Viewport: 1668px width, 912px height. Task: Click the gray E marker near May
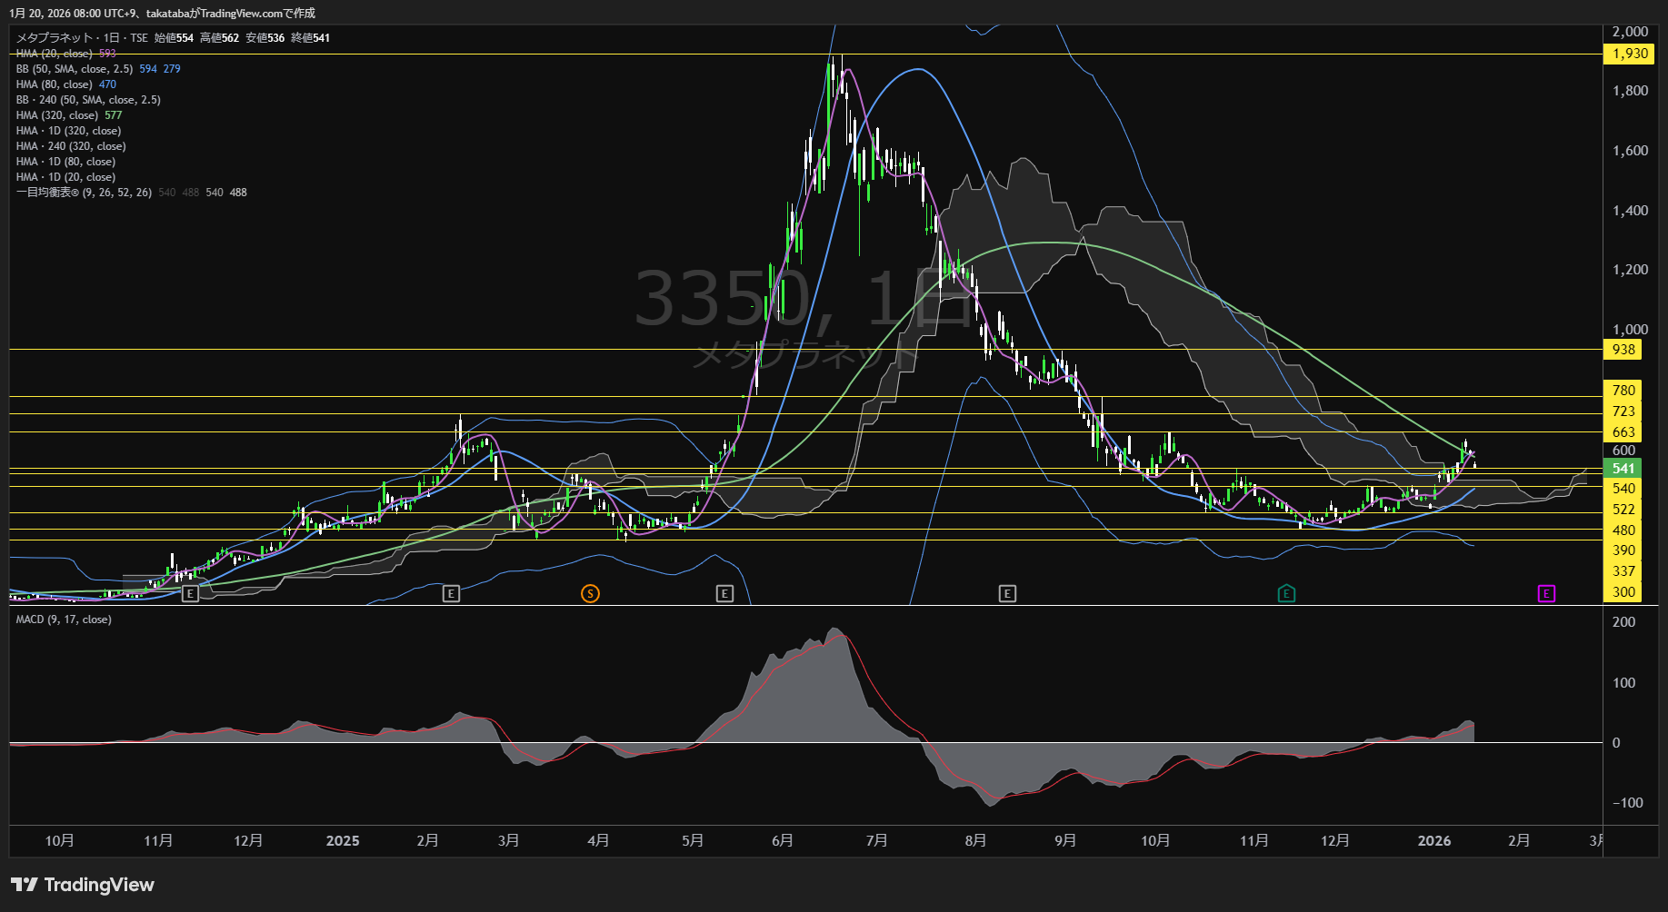coord(724,594)
